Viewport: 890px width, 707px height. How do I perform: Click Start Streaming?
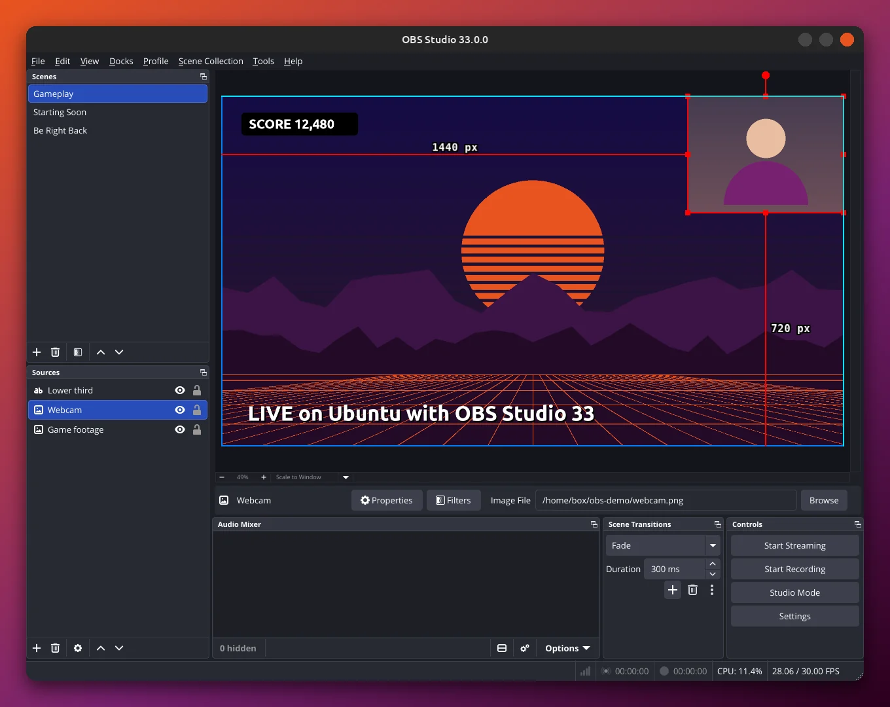coord(795,545)
